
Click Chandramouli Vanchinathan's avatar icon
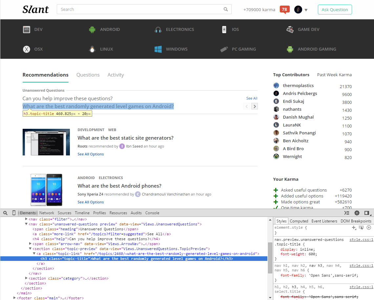[x=138, y=194]
